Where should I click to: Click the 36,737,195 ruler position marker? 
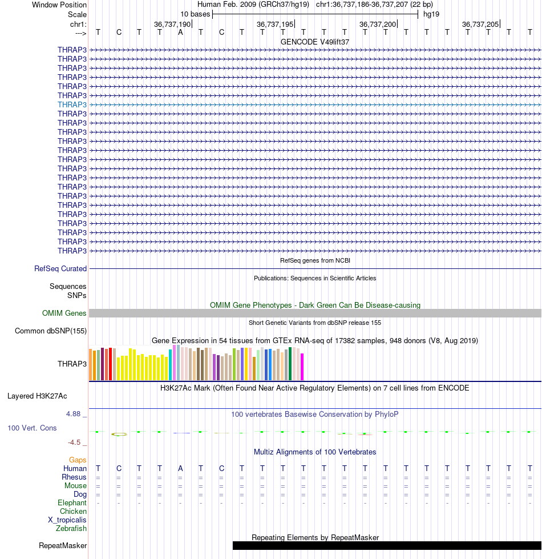coord(275,24)
